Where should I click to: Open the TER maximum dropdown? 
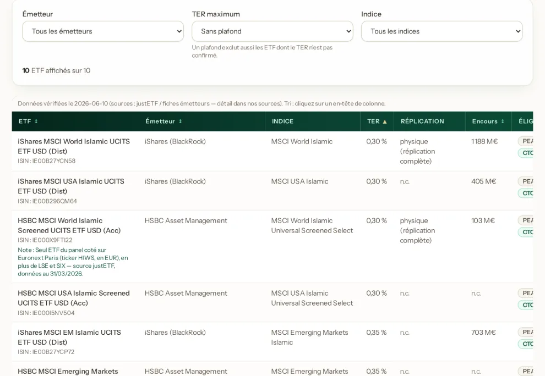[x=272, y=31]
